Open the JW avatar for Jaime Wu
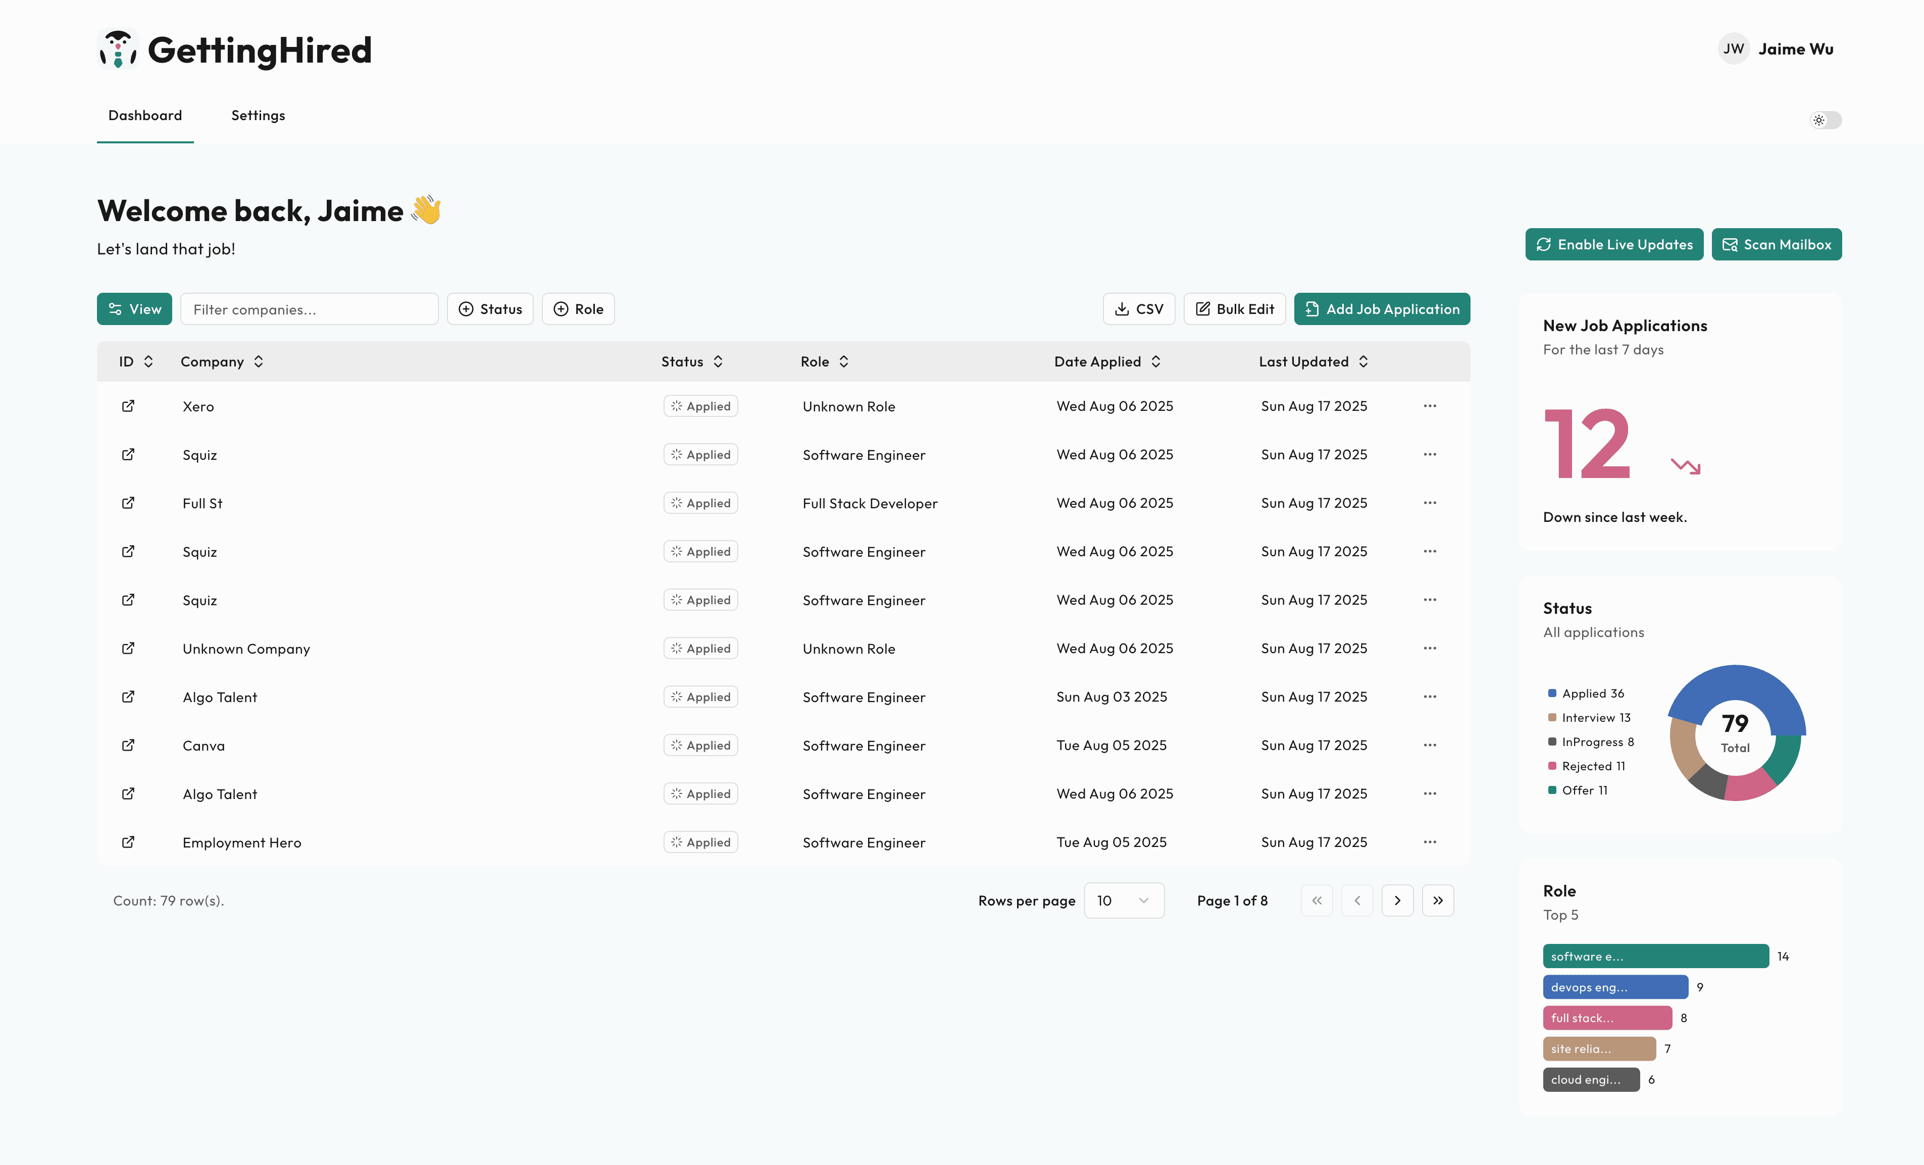This screenshot has height=1165, width=1924. (1734, 48)
